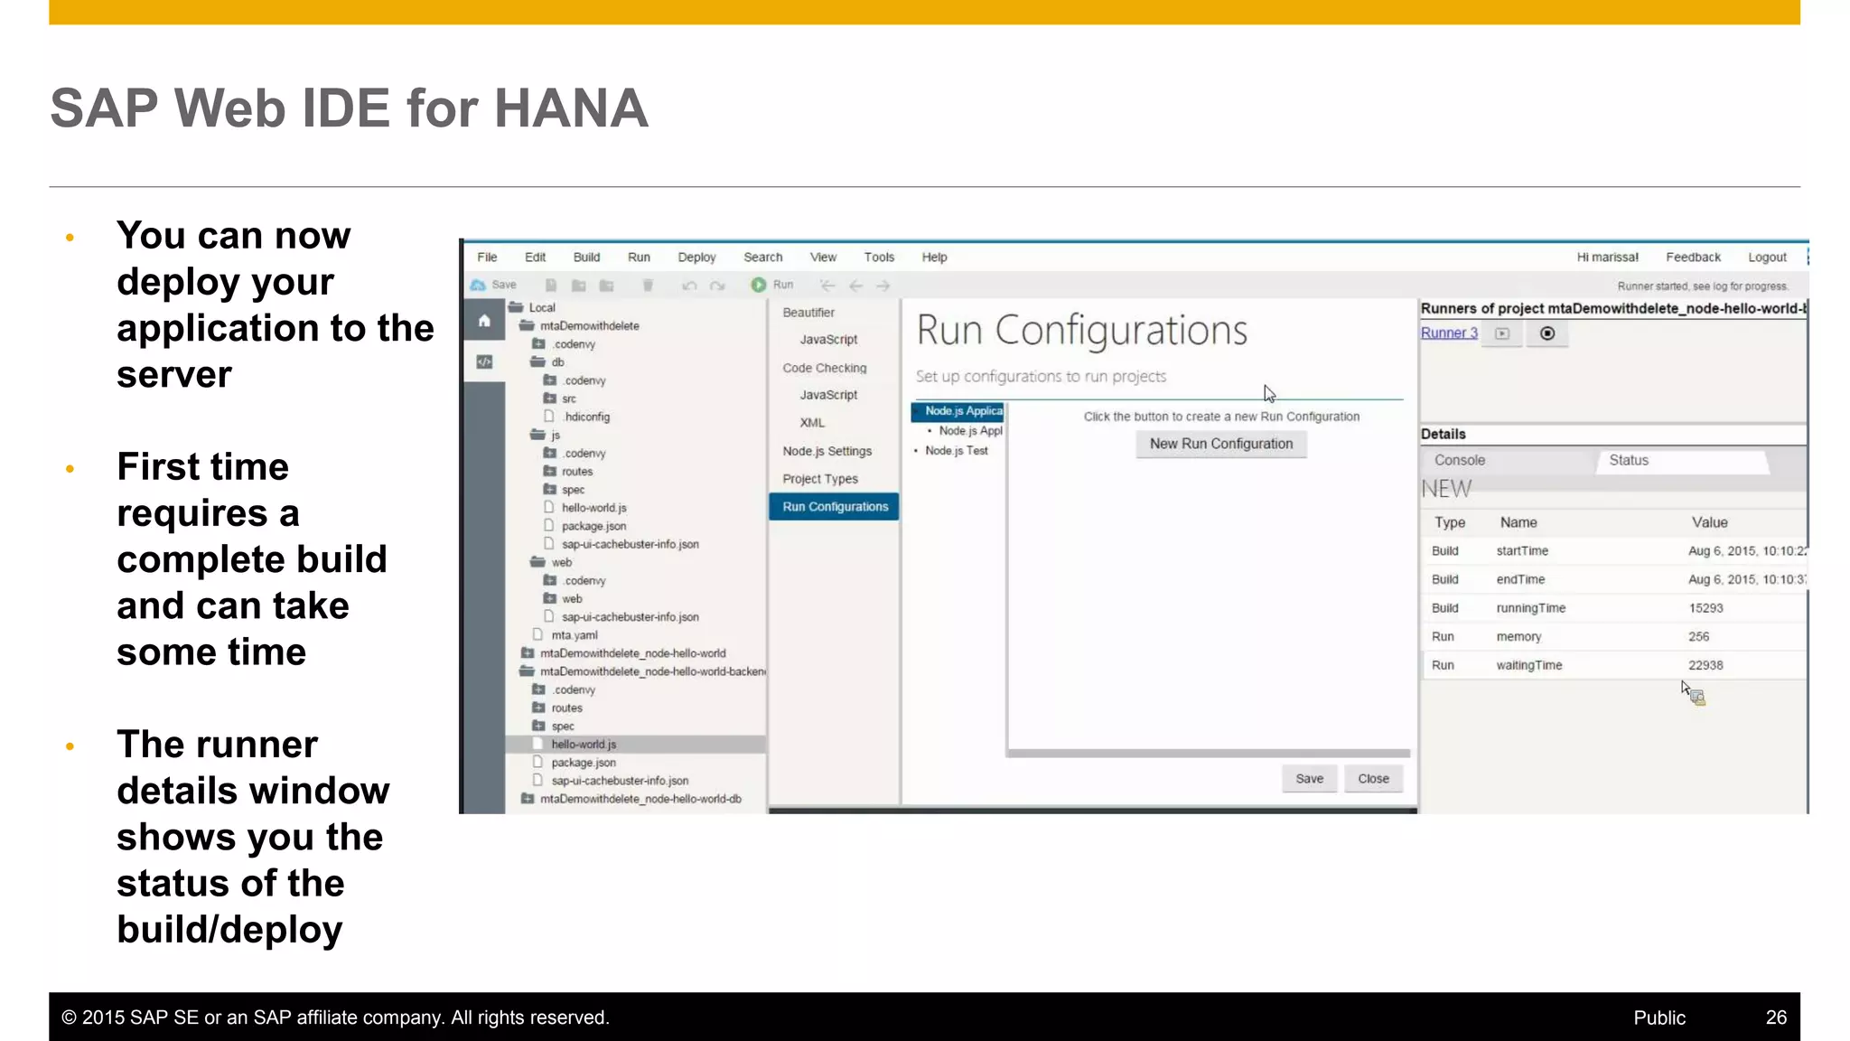Expand the mtaDemowithdelete_node-hello-world folder
1850x1041 pixels.
click(x=527, y=653)
